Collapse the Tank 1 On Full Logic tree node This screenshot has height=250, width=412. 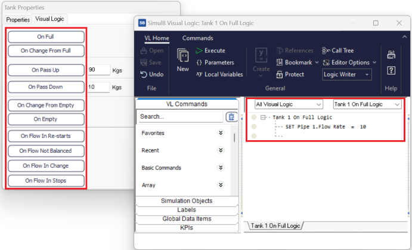[263, 118]
